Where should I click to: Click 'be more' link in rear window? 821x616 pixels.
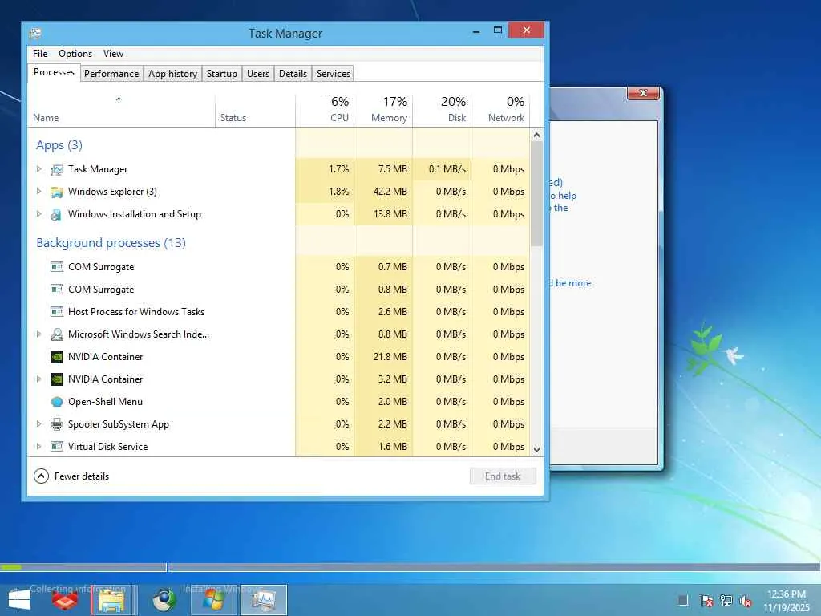click(572, 283)
